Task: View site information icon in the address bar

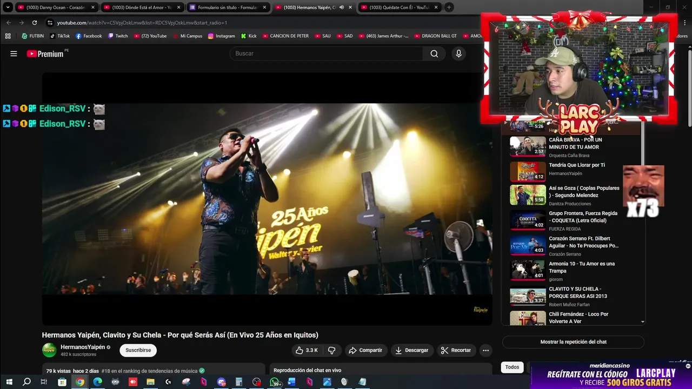Action: pyautogui.click(x=50, y=23)
